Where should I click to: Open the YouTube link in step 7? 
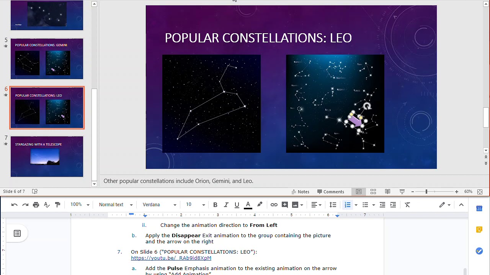point(171,258)
